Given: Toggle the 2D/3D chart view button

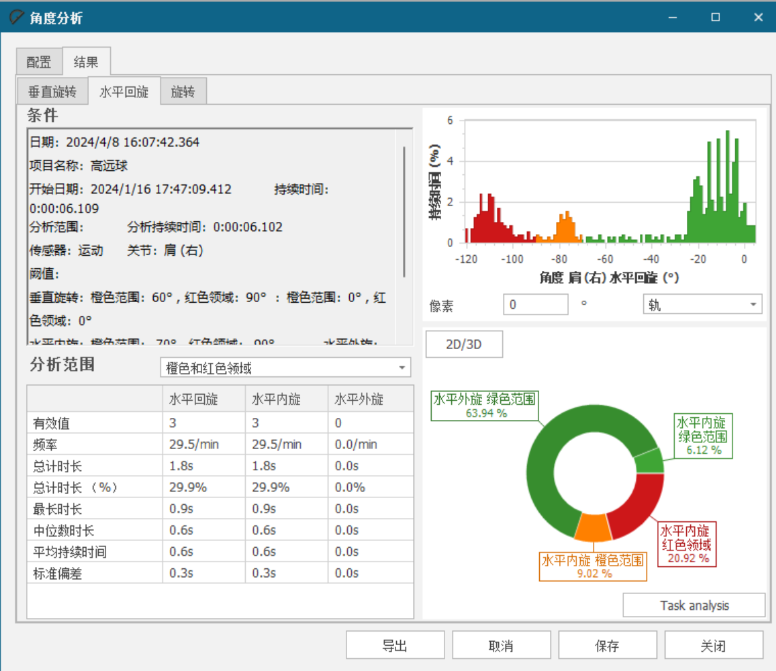Looking at the screenshot, I should click(464, 344).
